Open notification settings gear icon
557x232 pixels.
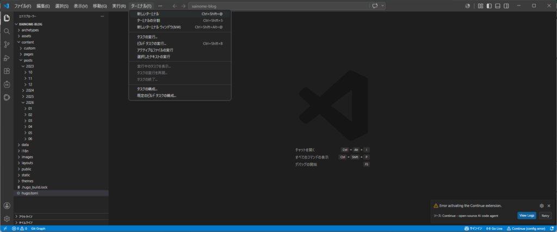click(x=542, y=206)
